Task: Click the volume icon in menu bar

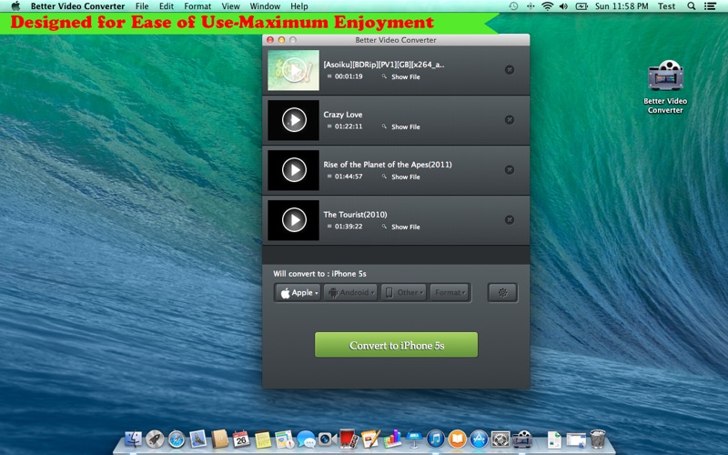Action: (563, 6)
